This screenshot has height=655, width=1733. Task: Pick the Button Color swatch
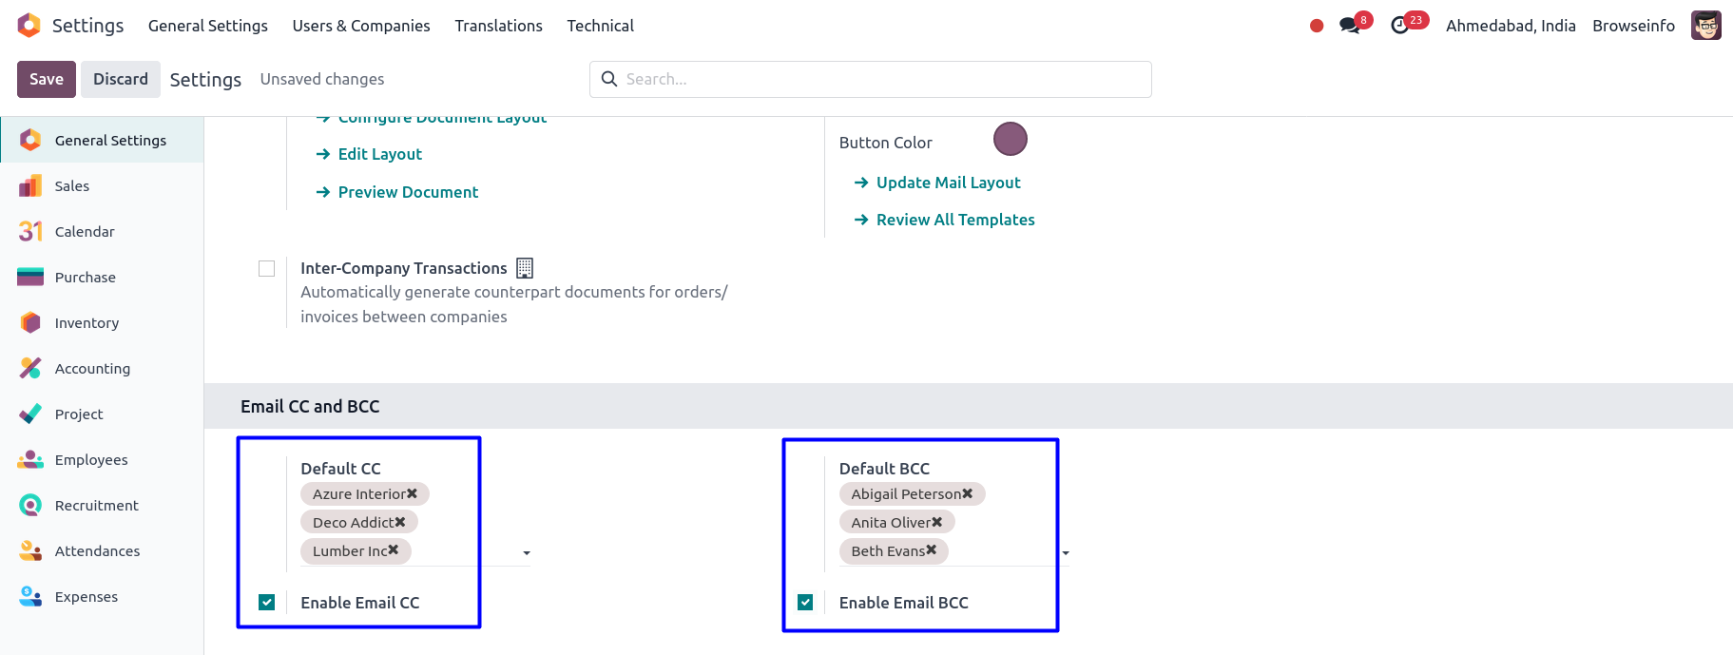(1011, 140)
